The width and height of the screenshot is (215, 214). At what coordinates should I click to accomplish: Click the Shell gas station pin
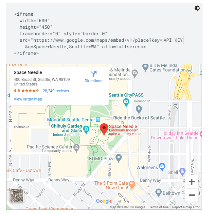(182, 172)
